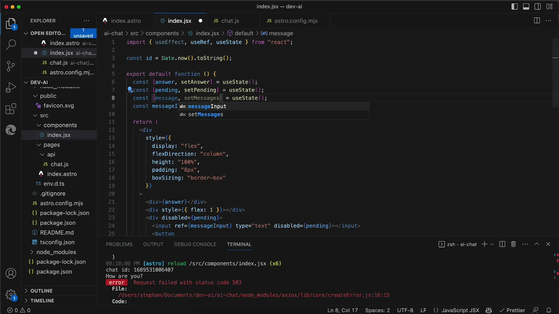Open the Extensions view
Viewport: 559px width, 314px height.
tap(11, 109)
